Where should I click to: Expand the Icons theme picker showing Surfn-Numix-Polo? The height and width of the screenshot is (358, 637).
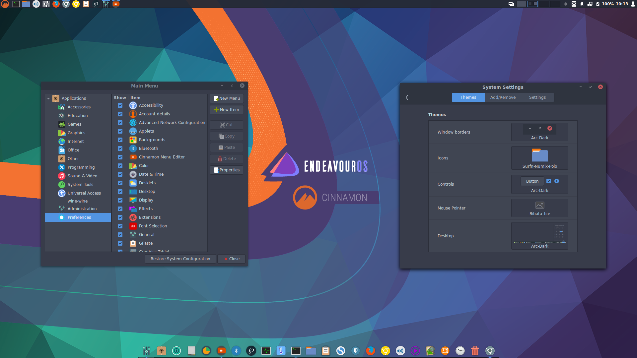click(x=539, y=158)
